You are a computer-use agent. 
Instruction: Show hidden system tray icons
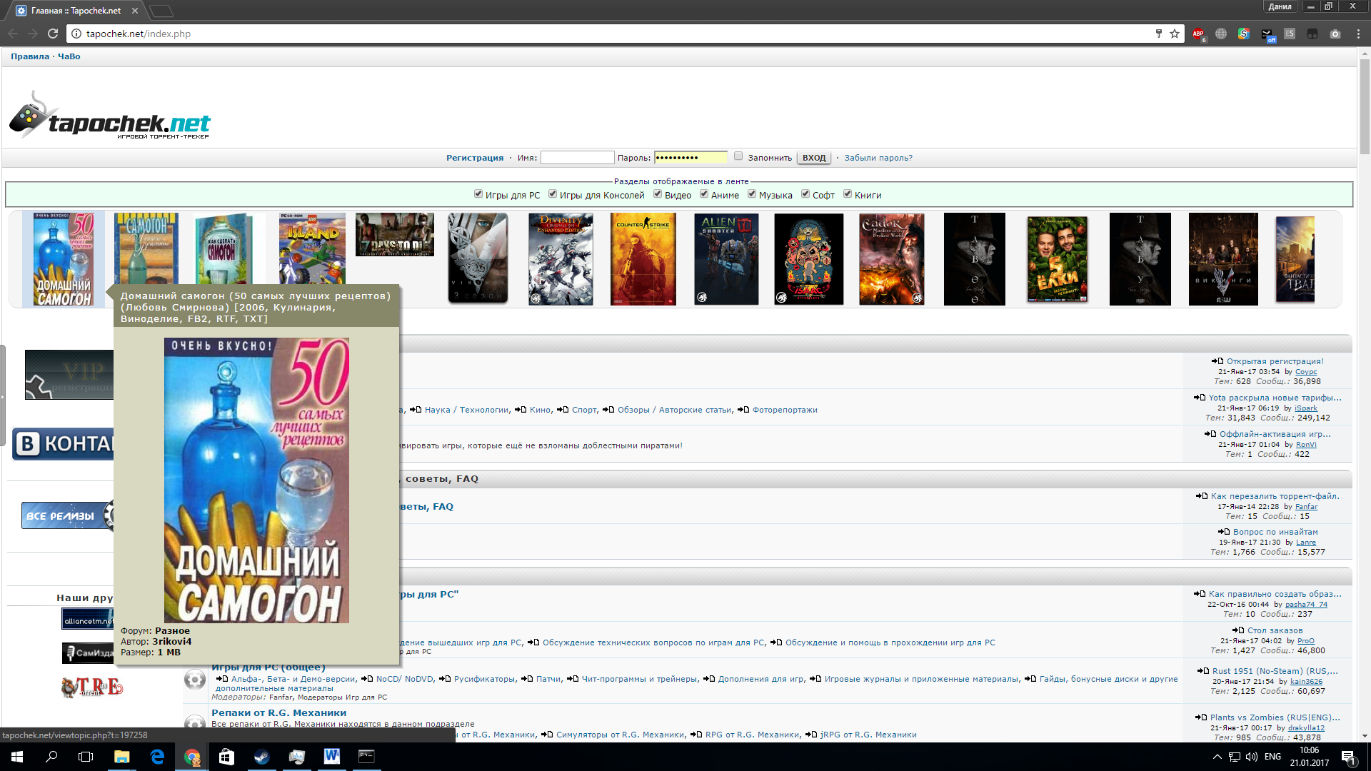(1217, 757)
